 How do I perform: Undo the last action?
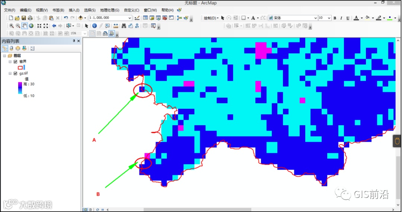pyautogui.click(x=66, y=18)
